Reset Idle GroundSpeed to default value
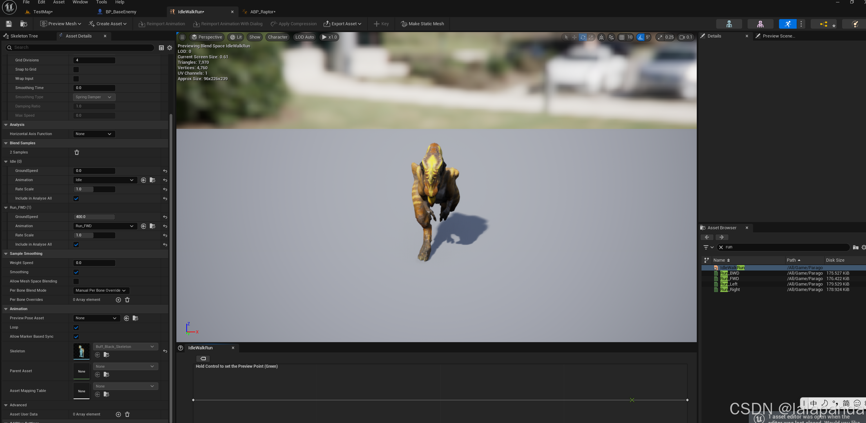 [x=165, y=171]
